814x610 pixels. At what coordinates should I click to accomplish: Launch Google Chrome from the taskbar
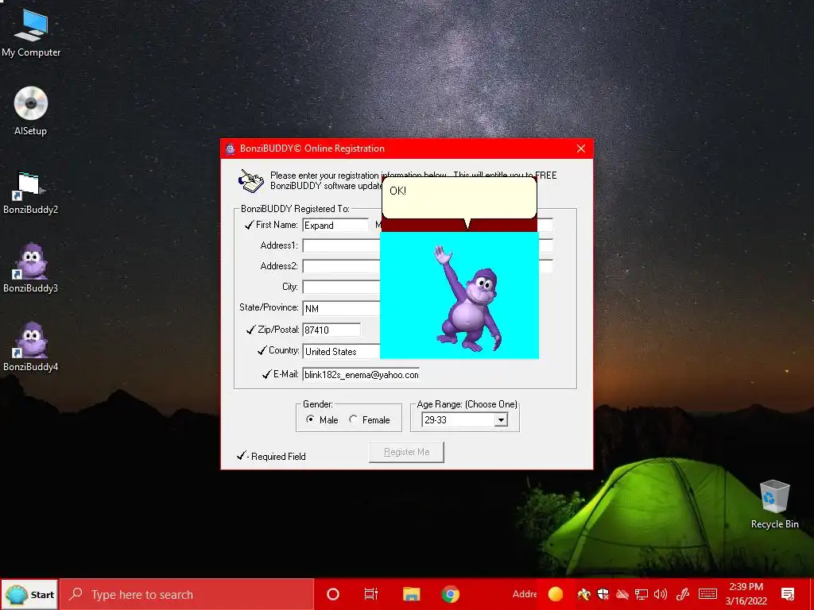(x=450, y=594)
